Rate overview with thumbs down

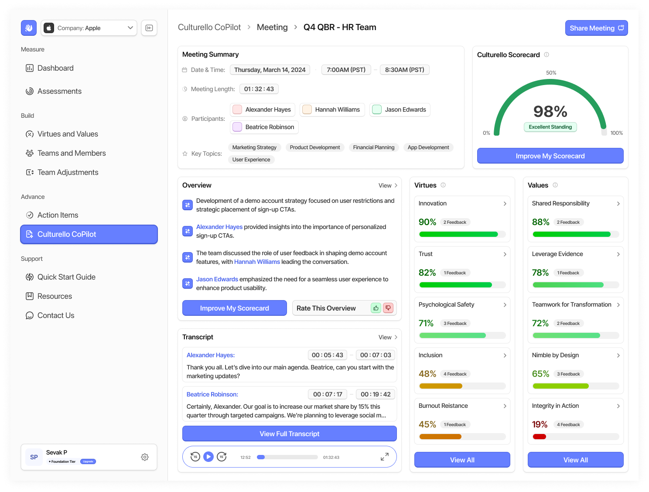pos(388,308)
